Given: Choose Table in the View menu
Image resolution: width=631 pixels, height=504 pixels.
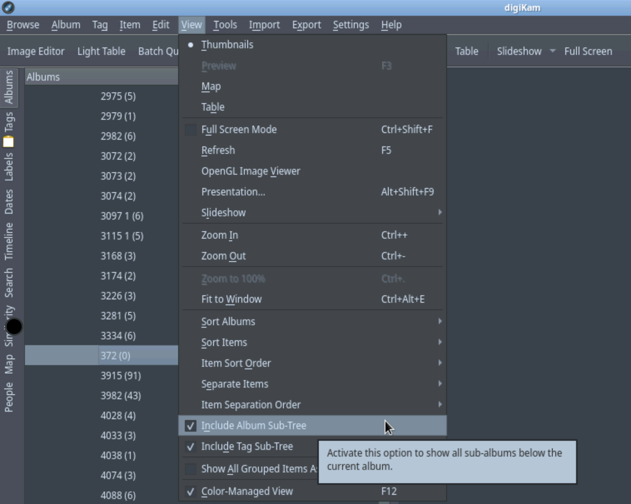Looking at the screenshot, I should pos(312,107).
